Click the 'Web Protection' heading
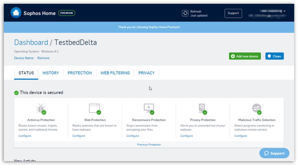 [x=95, y=120]
